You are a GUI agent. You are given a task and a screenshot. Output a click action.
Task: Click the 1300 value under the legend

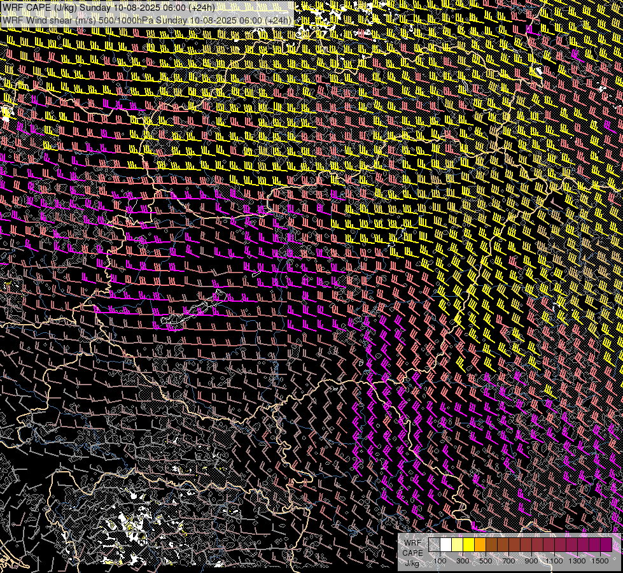click(577, 561)
